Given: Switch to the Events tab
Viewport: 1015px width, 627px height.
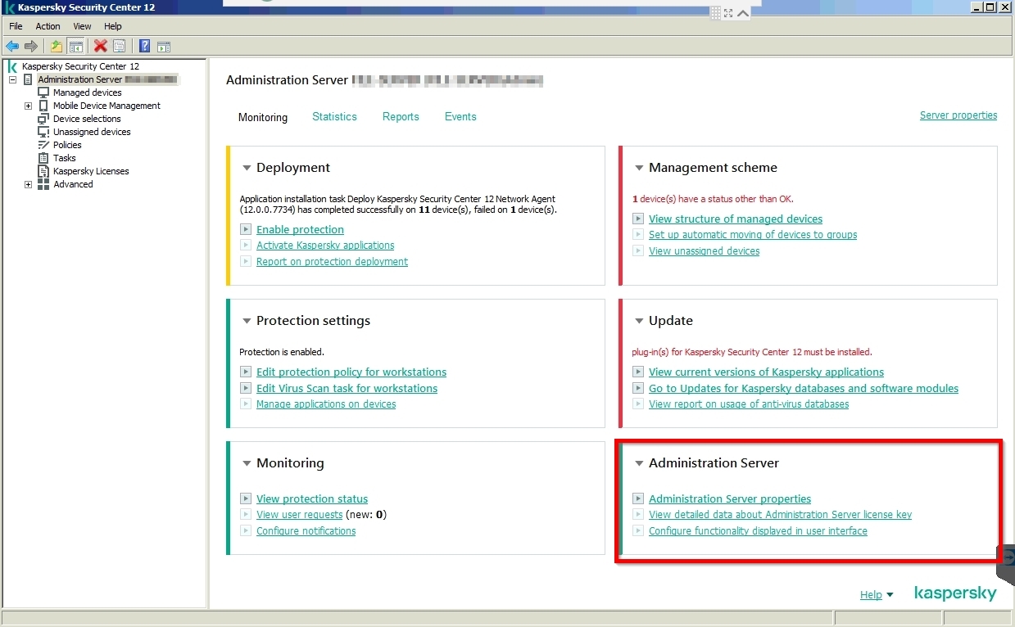Looking at the screenshot, I should 460,116.
